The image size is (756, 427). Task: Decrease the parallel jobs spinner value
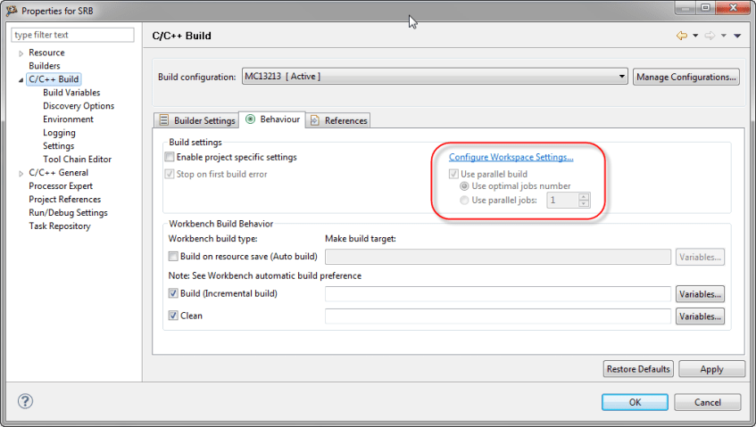[584, 203]
